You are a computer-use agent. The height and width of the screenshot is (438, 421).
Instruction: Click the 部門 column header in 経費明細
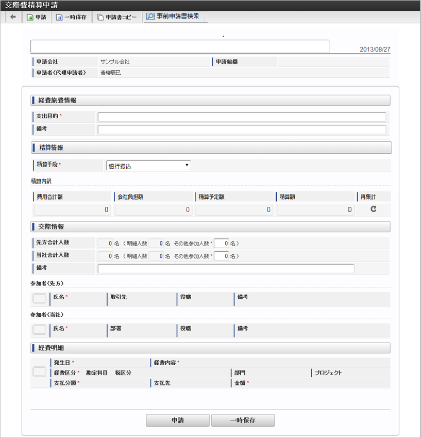[x=240, y=372]
